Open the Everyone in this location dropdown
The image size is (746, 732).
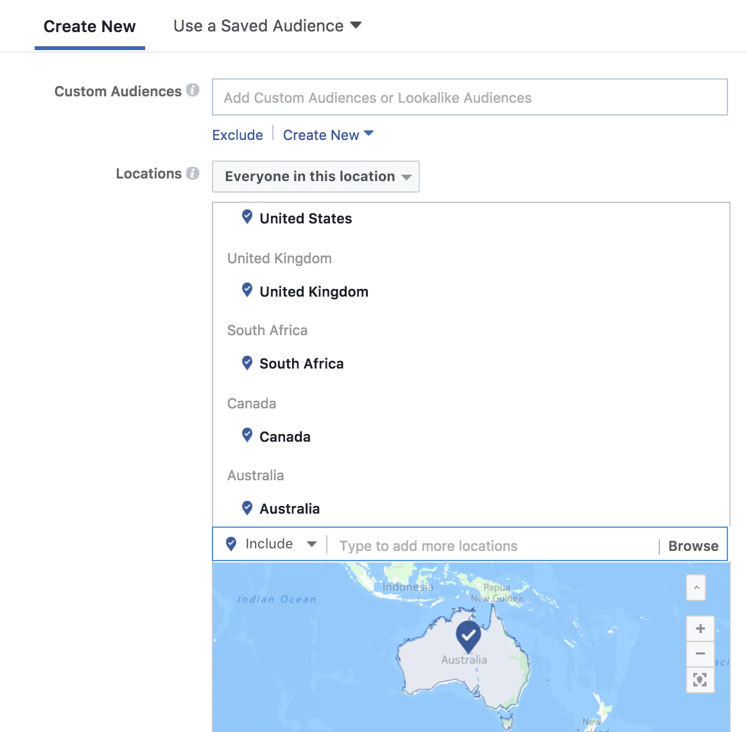[x=316, y=177]
